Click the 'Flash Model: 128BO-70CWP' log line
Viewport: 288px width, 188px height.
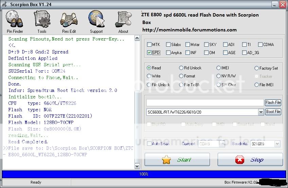(41, 122)
